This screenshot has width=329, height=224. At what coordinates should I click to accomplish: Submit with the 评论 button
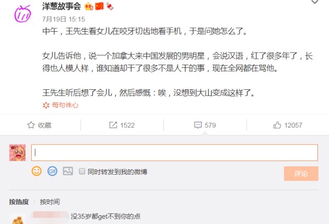[x=301, y=174]
